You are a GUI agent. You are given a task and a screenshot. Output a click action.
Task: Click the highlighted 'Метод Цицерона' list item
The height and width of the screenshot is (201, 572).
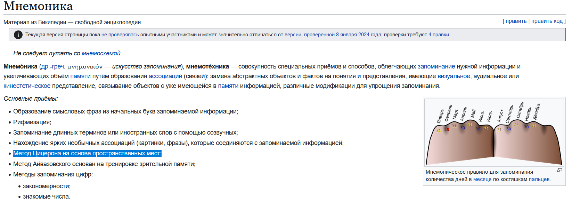click(x=87, y=153)
